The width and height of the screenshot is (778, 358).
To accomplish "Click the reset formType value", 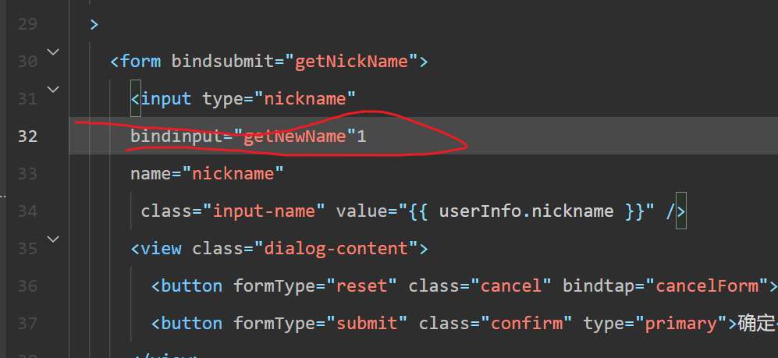I will tap(361, 286).
